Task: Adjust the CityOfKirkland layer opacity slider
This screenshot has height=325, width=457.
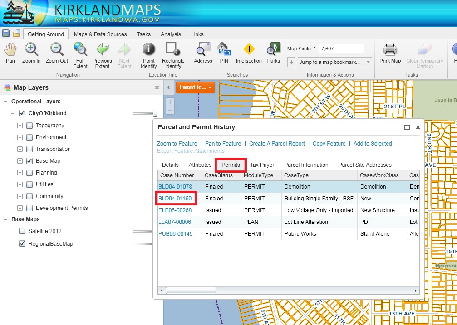Action: click(155, 113)
